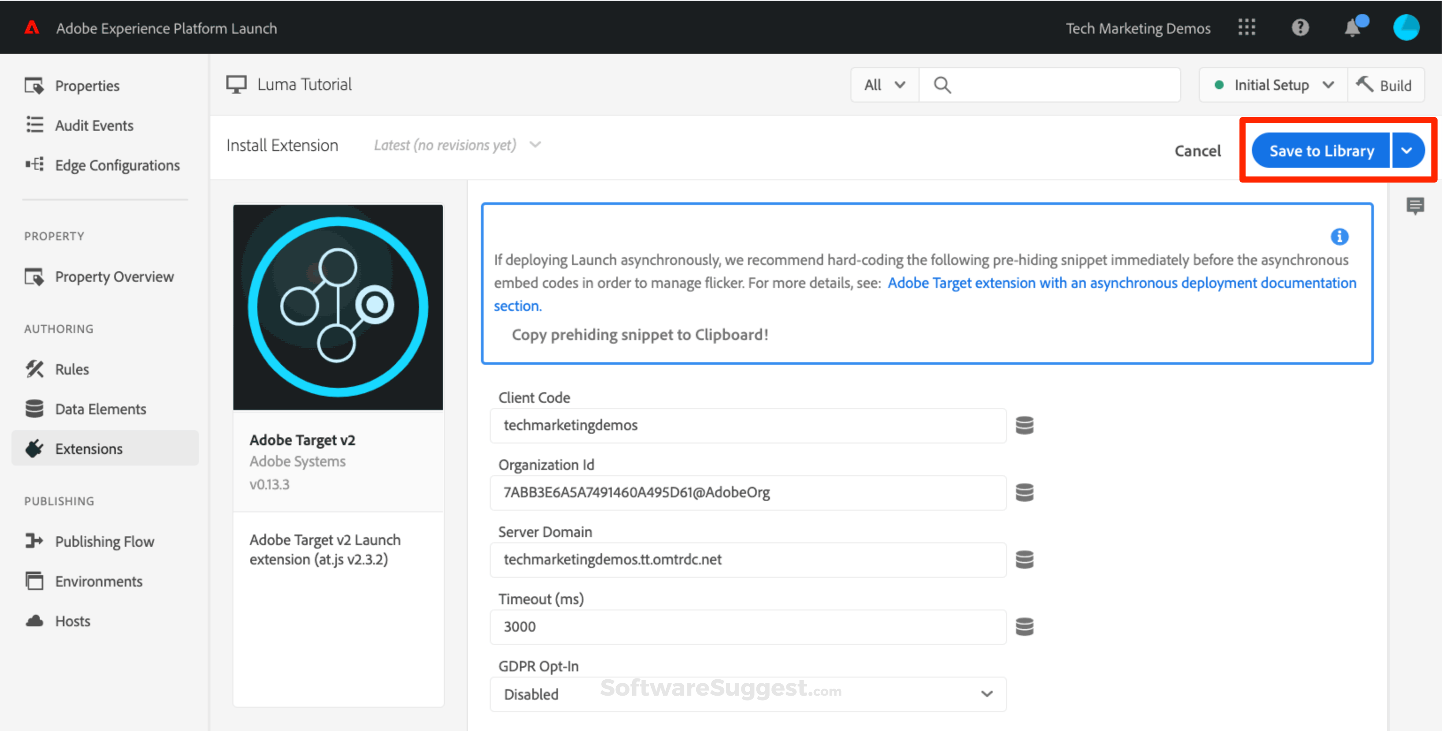Click the Extensions plug icon
This screenshot has width=1442, height=731.
(x=35, y=448)
